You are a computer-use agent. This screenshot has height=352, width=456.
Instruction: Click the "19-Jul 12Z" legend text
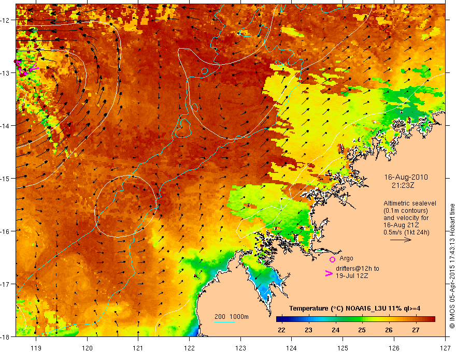point(352,275)
